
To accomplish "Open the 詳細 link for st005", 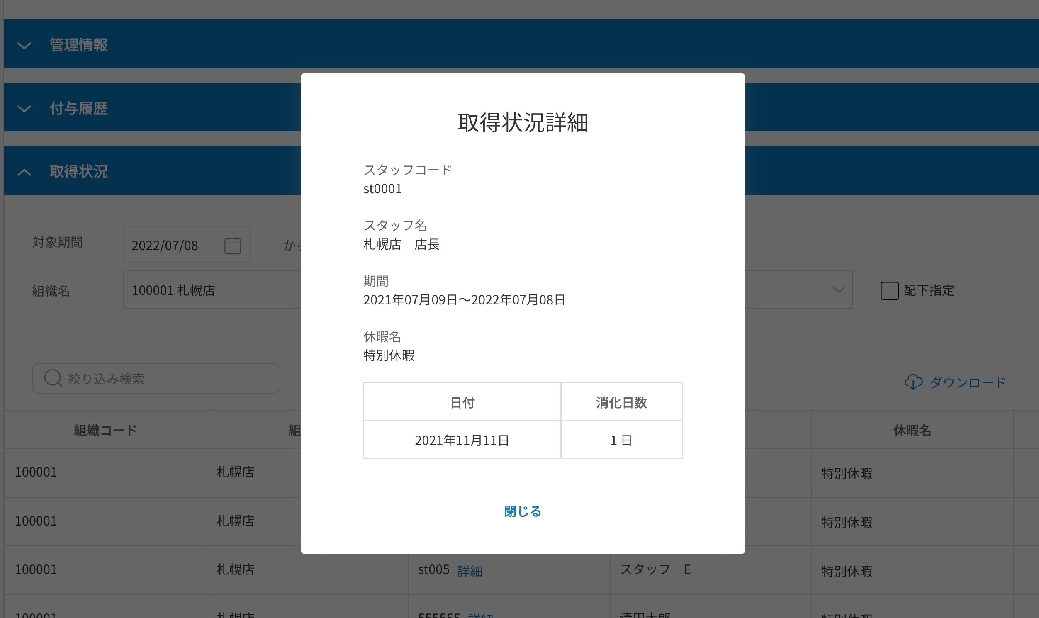I will tap(470, 571).
